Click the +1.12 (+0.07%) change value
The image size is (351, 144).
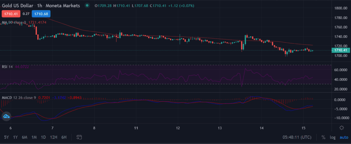click(181, 5)
